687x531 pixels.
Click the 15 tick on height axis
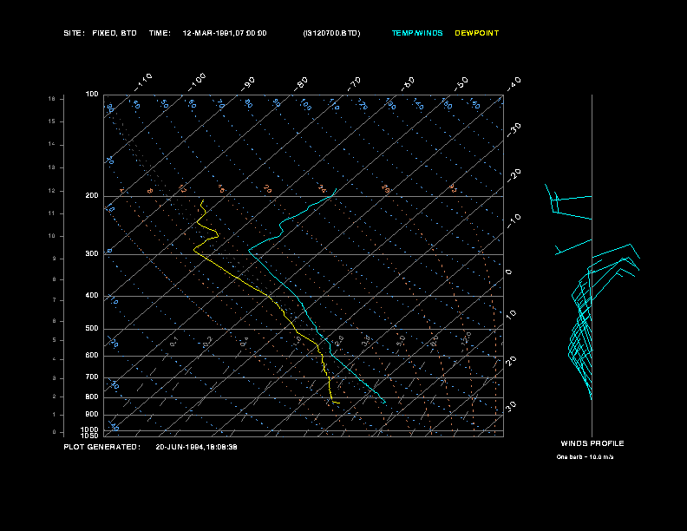(x=52, y=121)
